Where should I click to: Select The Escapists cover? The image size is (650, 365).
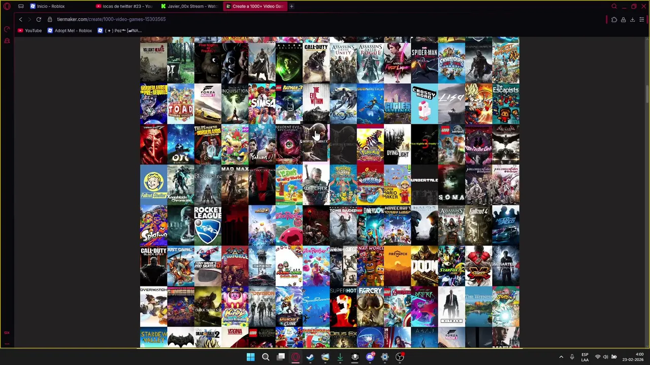tap(506, 104)
